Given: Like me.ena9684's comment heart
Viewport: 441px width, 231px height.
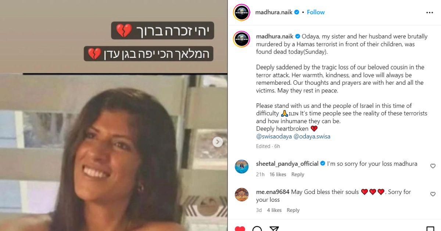Looking at the screenshot, I should (x=433, y=194).
